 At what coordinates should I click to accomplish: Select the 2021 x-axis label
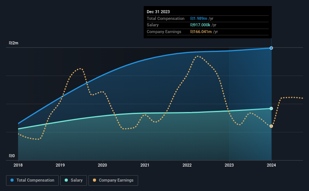click(145, 165)
